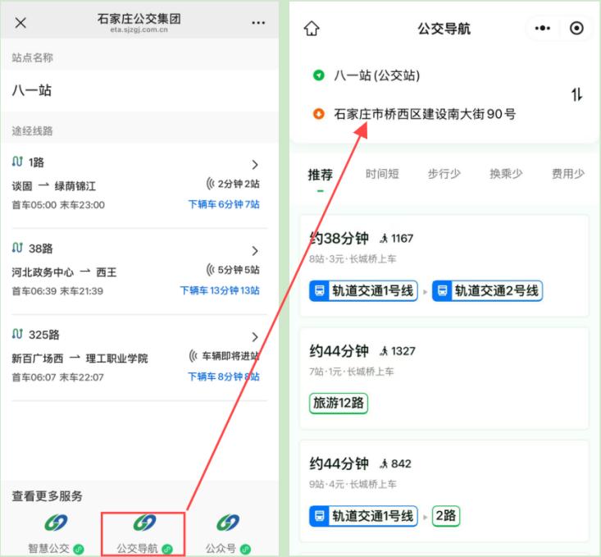Screen dimensions: 601x557
Task: Tap the 车辆即将进站 signal icon
Action: (194, 356)
